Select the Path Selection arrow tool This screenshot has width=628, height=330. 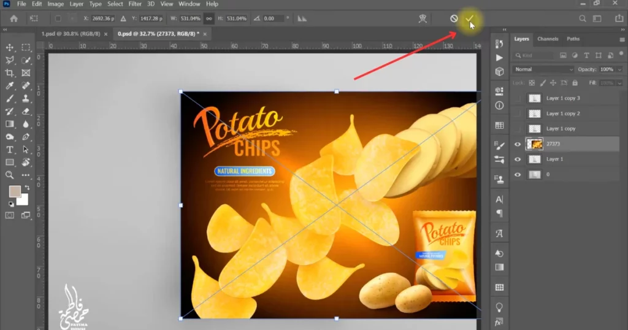coord(26,150)
